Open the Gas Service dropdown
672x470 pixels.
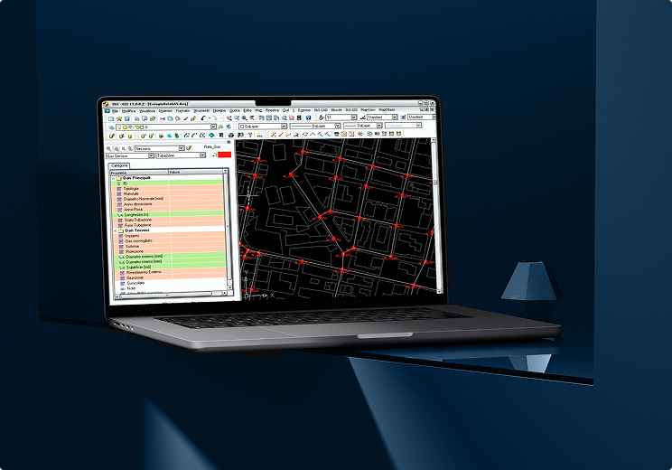(x=149, y=155)
